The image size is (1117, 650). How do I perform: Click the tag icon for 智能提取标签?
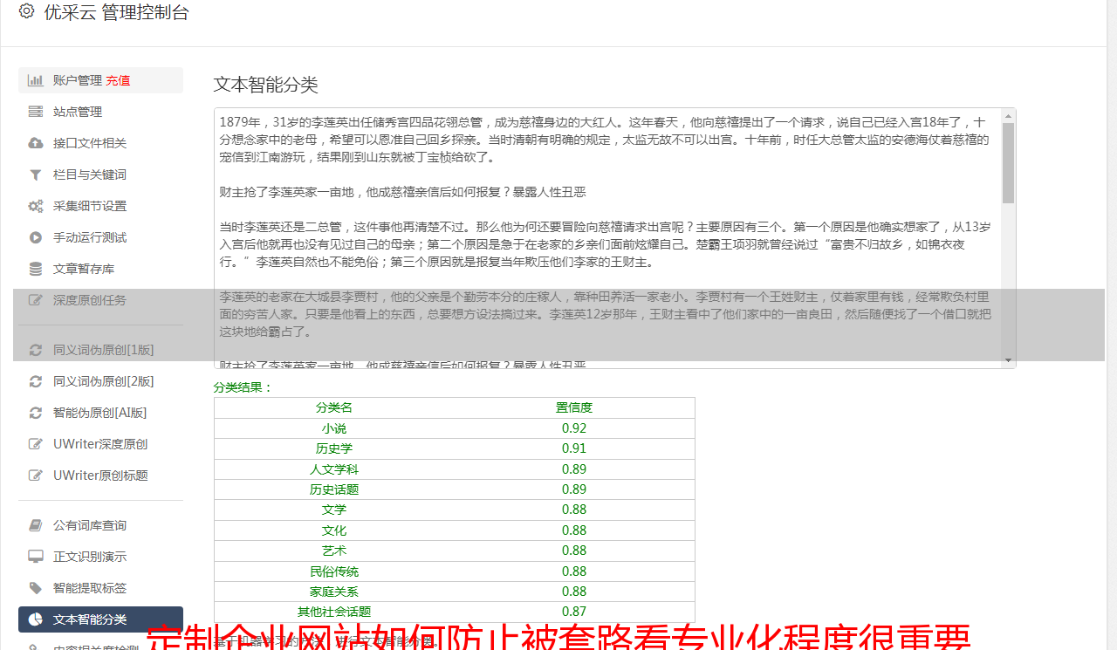[x=36, y=588]
